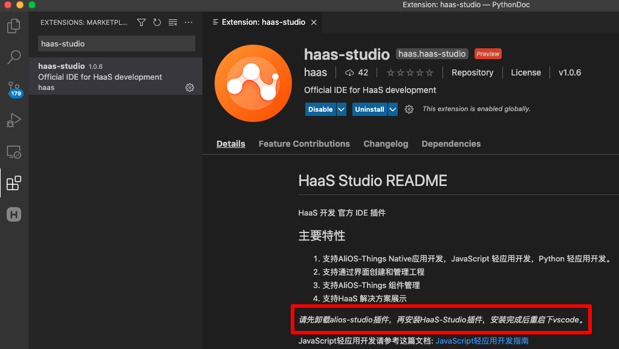Image resolution: width=619 pixels, height=349 pixels.
Task: Click the haas.haas-studio identifier badge
Action: tap(432, 54)
